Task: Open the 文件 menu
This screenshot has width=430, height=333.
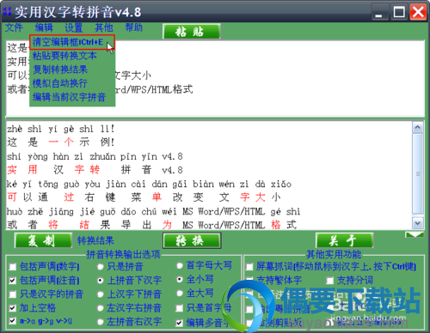Action: (x=14, y=27)
